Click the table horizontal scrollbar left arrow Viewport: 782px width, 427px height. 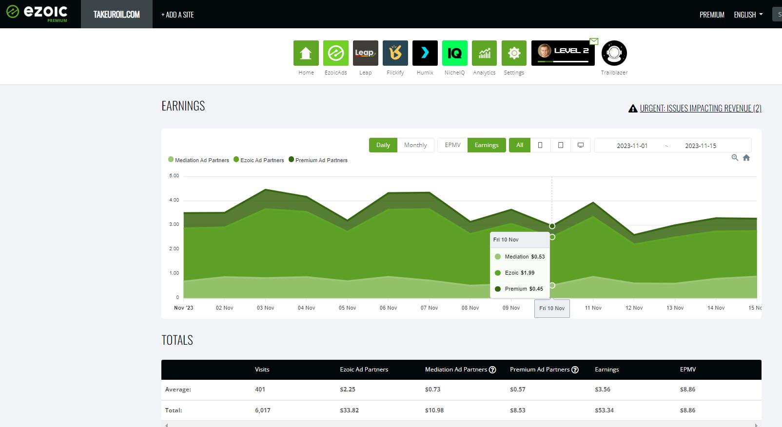click(x=166, y=425)
